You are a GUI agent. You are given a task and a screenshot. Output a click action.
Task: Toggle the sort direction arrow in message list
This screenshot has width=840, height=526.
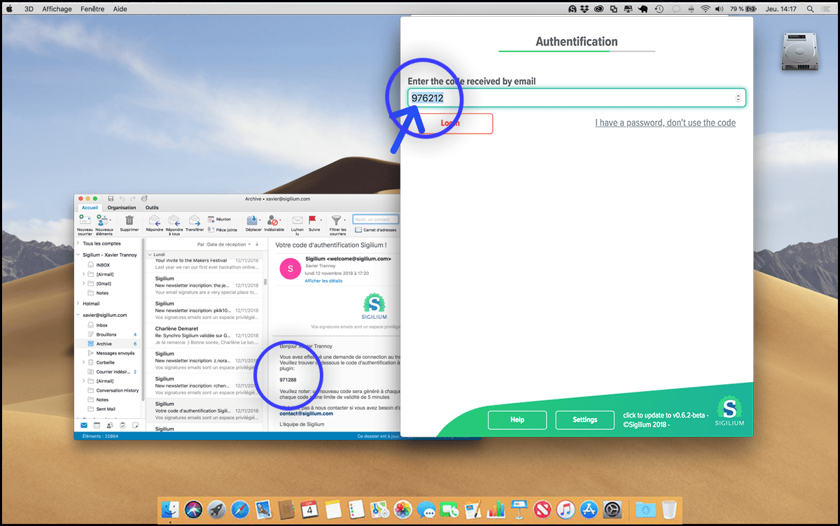[x=257, y=244]
